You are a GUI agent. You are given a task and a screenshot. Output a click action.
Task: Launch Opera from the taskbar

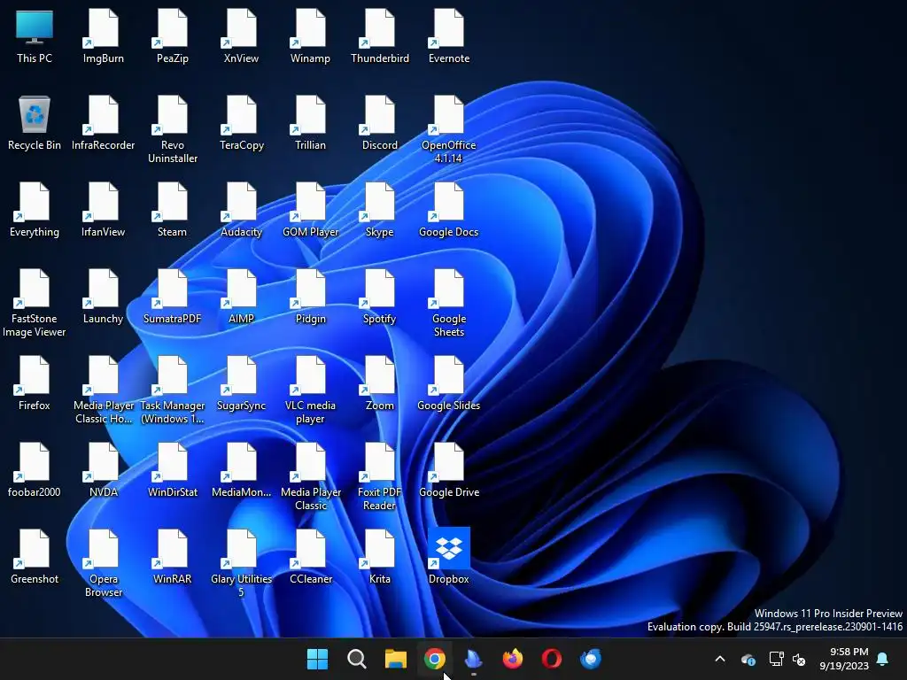551,659
